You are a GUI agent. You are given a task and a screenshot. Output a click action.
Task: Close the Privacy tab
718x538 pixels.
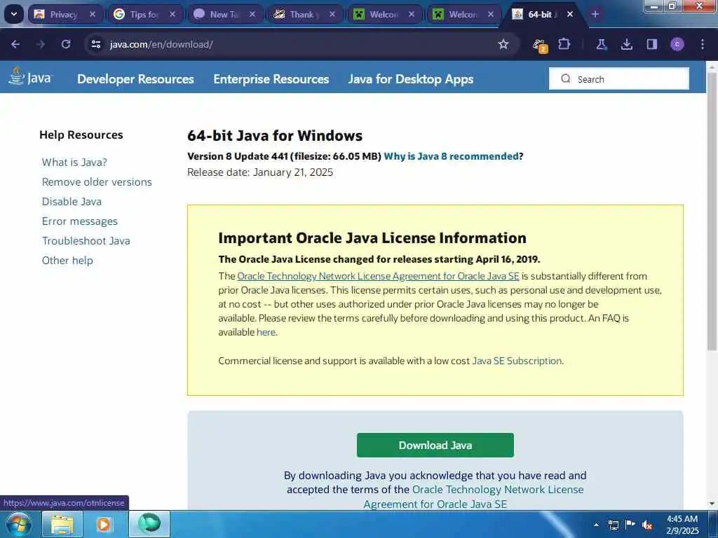93,14
